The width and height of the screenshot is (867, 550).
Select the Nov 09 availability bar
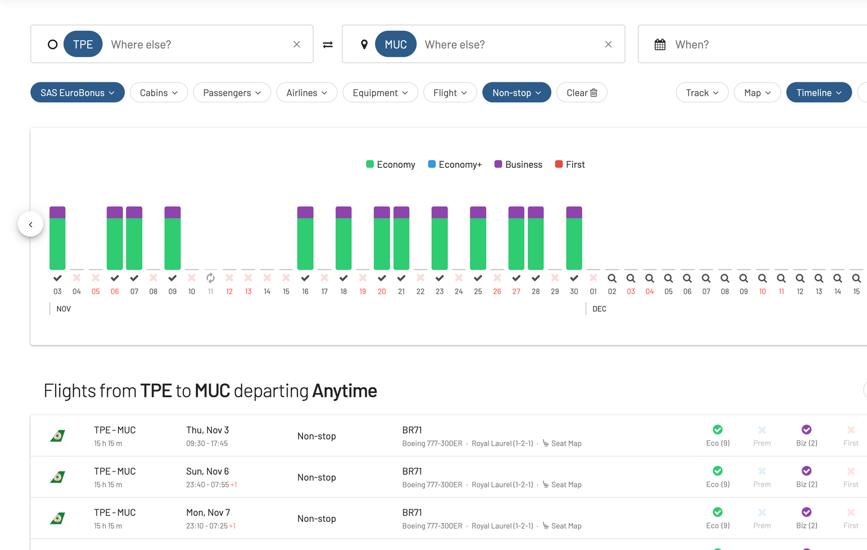click(172, 238)
